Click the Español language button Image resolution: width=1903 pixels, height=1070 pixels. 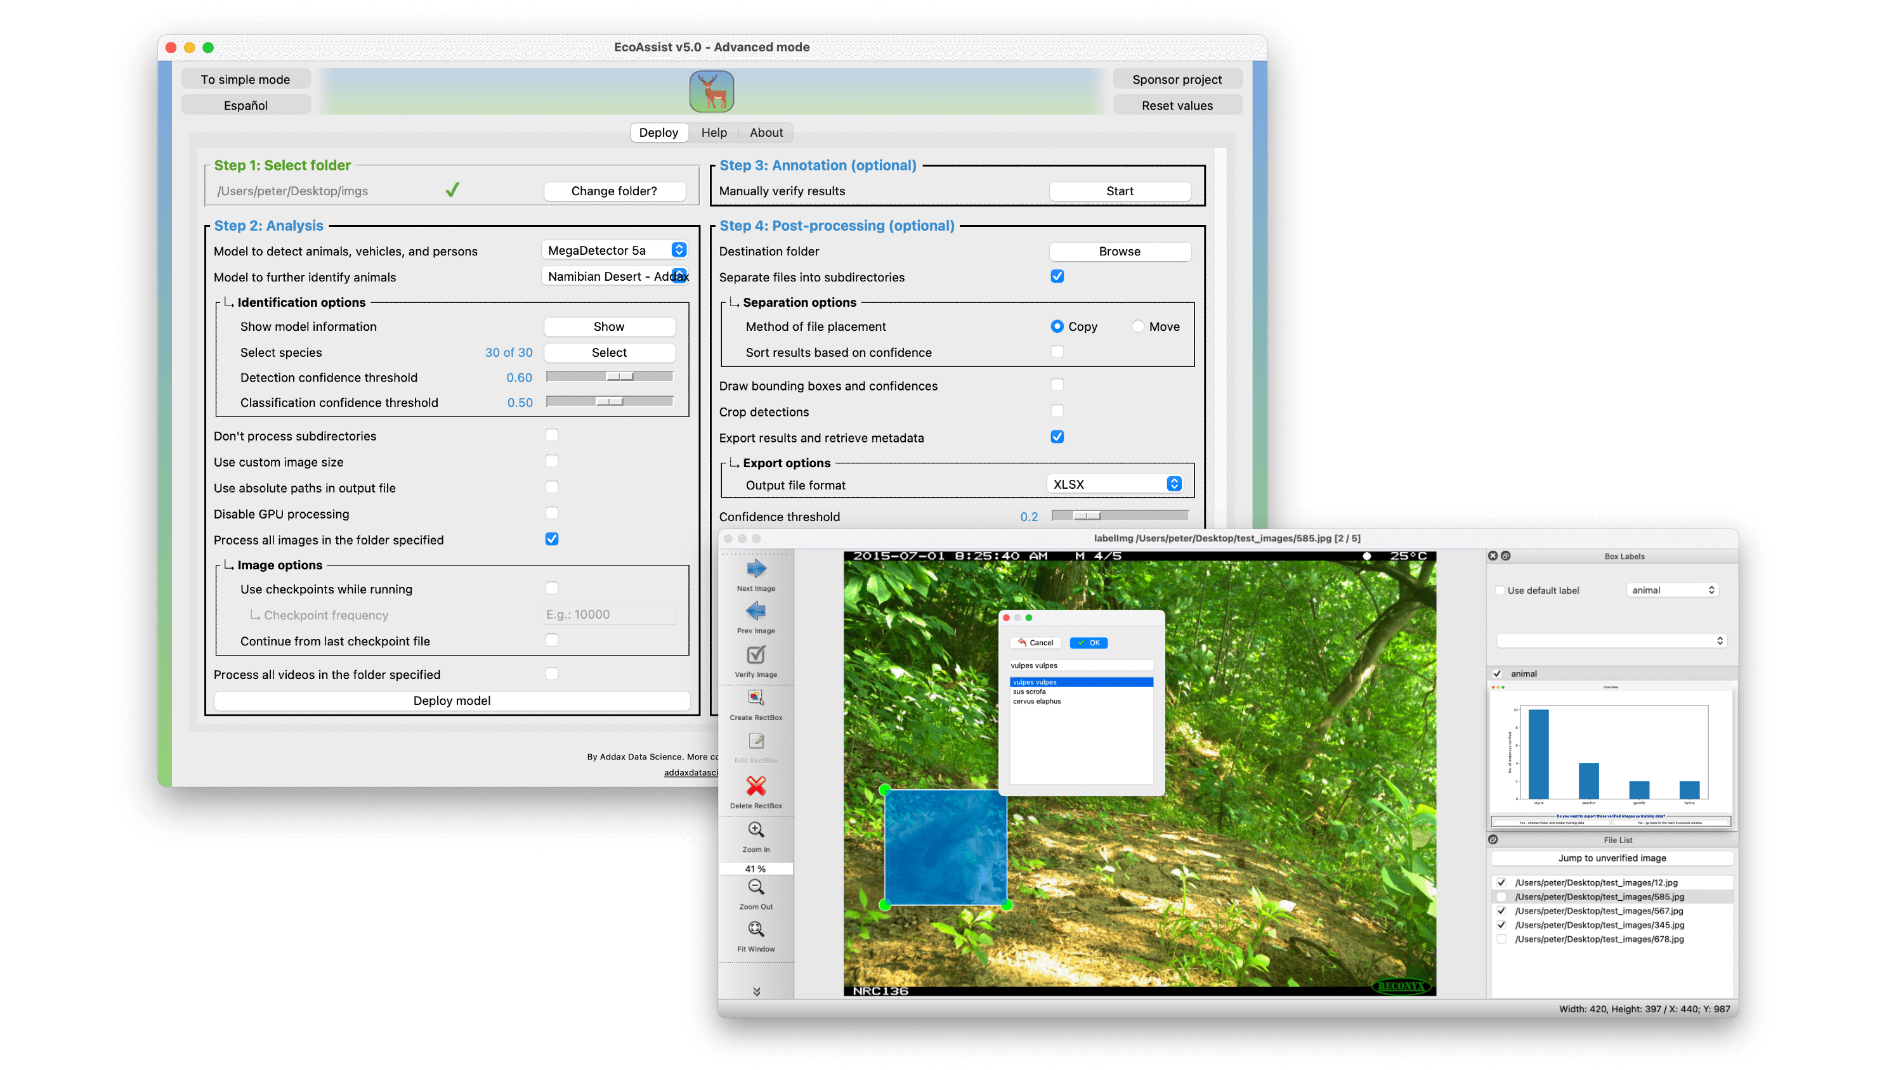click(245, 105)
